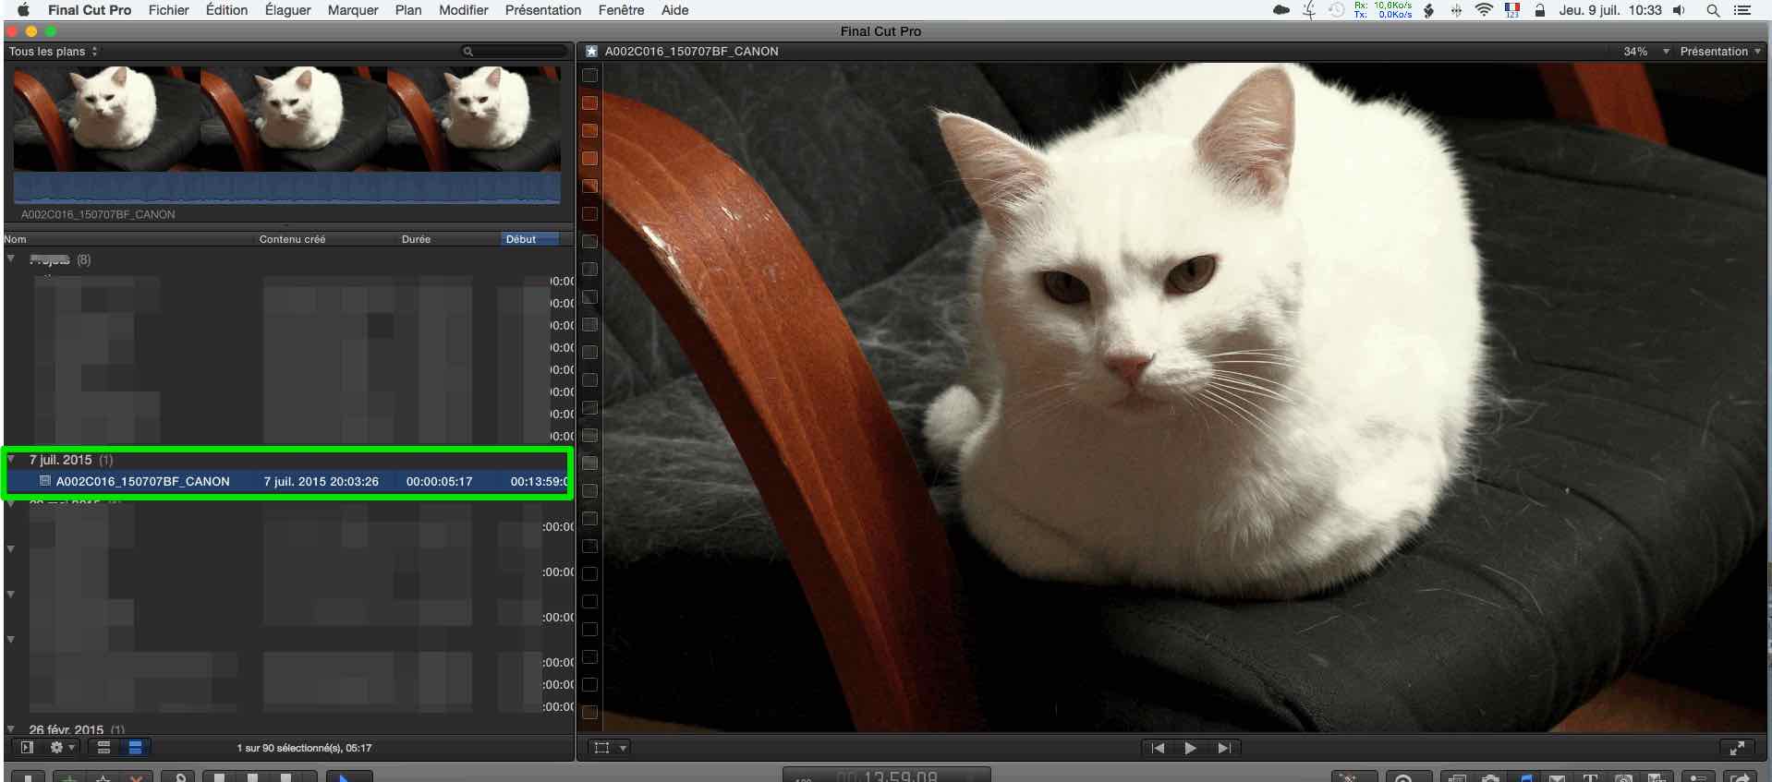Open Spotlight search magnifier
Screen dimensions: 1772x782
click(x=1713, y=10)
